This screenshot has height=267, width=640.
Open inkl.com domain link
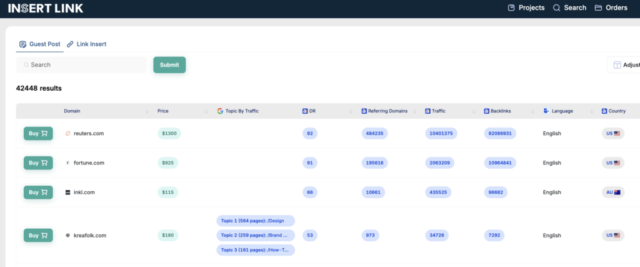click(x=84, y=193)
